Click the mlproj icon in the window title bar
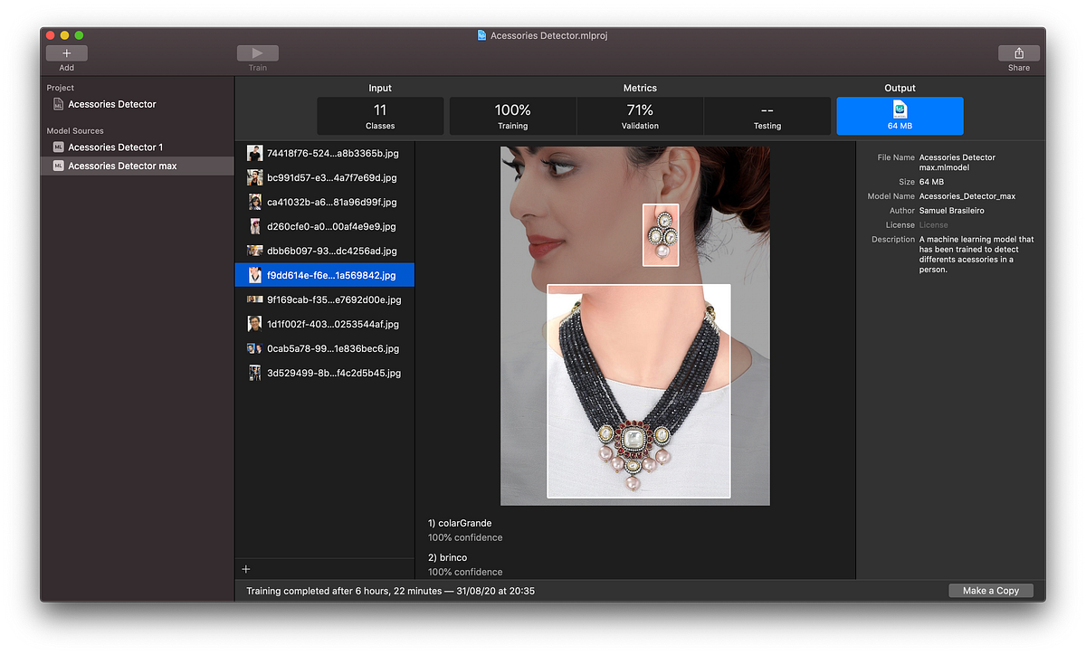This screenshot has height=655, width=1086. tap(482, 35)
